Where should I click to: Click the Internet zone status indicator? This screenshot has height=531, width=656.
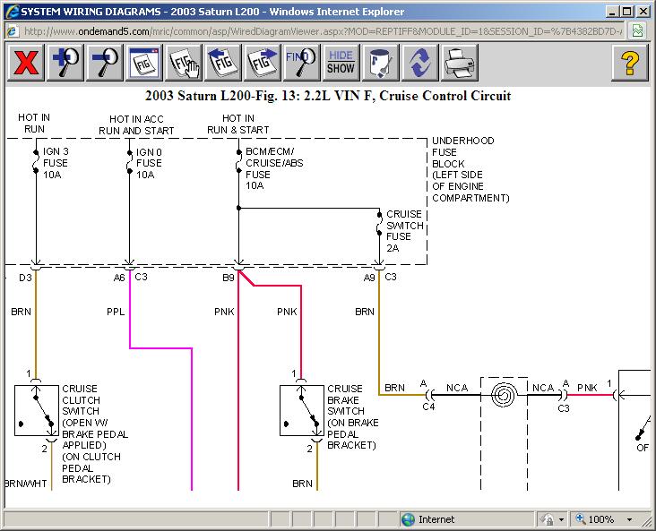tap(428, 519)
